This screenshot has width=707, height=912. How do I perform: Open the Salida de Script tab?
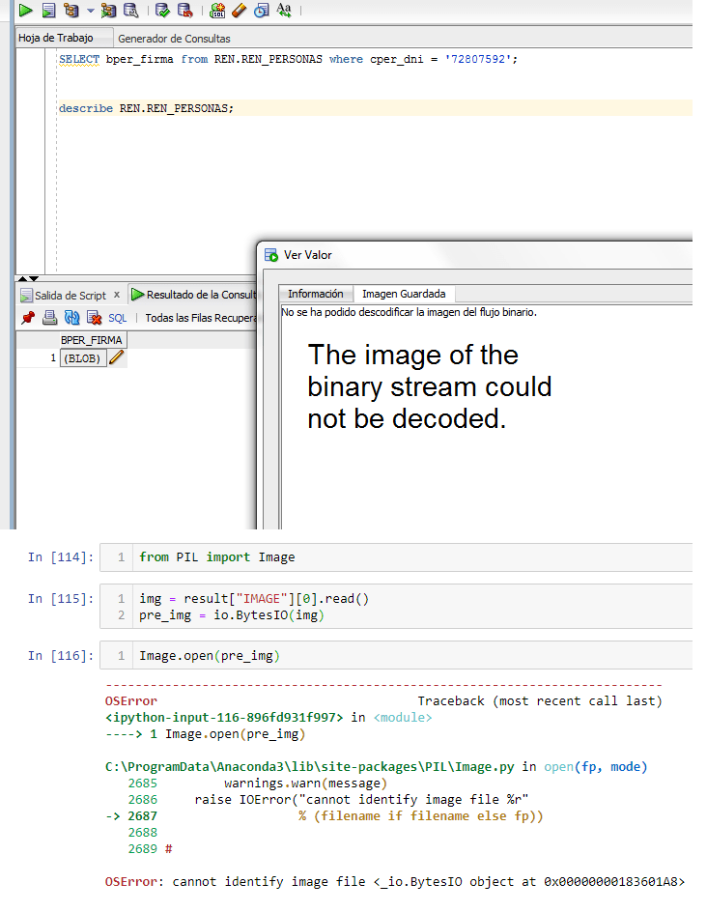tap(71, 296)
